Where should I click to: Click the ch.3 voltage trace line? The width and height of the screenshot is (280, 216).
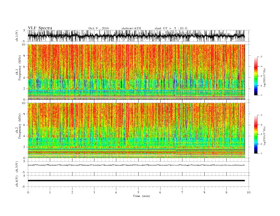pyautogui.click(x=136, y=165)
